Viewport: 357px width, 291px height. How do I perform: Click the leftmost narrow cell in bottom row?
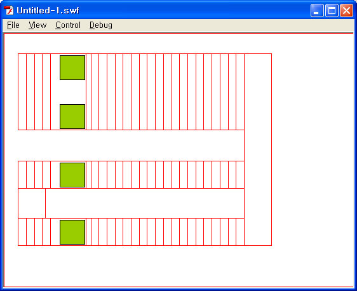point(22,232)
